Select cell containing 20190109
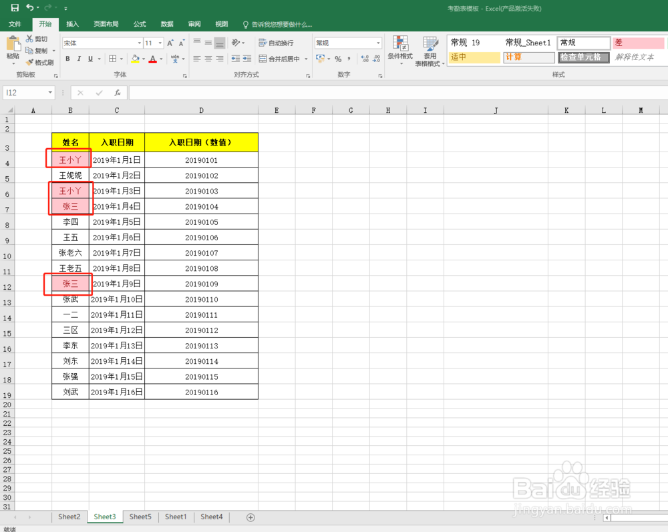 tap(202, 284)
